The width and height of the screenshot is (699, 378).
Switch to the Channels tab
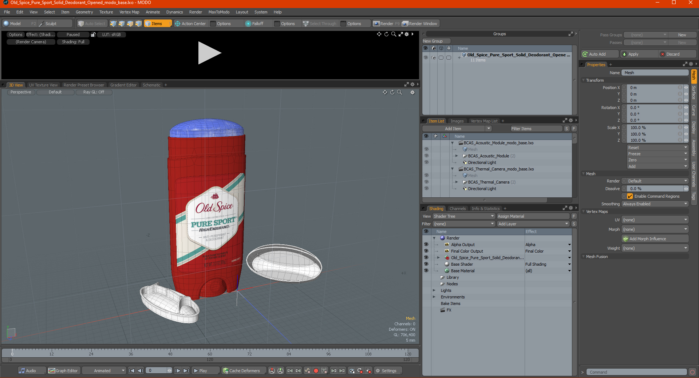click(458, 209)
